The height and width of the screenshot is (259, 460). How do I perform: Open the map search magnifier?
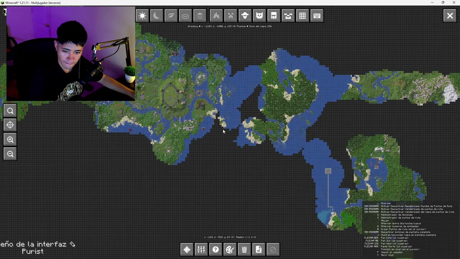click(10, 111)
